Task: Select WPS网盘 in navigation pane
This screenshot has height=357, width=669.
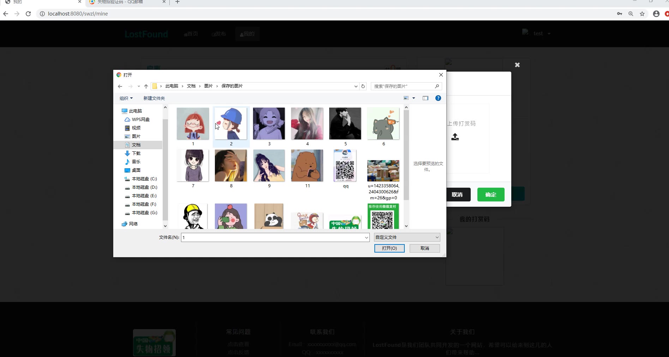Action: [x=137, y=120]
